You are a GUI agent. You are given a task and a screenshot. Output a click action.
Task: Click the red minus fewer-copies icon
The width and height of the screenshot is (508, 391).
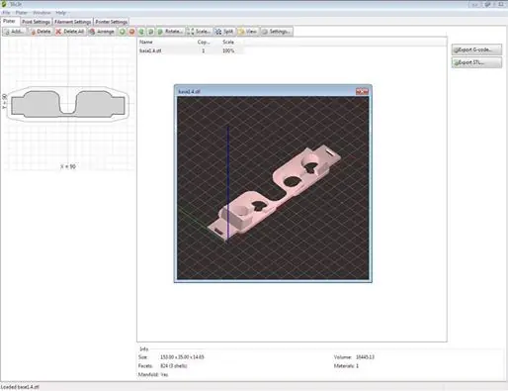click(131, 32)
